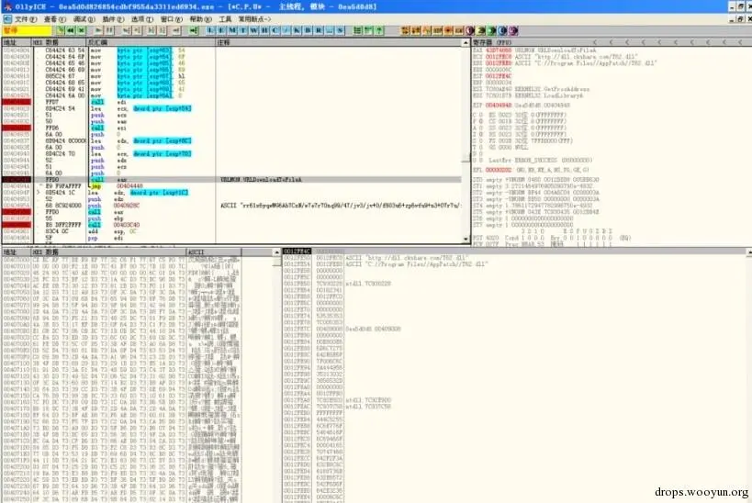The image size is (752, 503).
Task: Click the Pause execution toolbar icon
Action: tap(109, 30)
